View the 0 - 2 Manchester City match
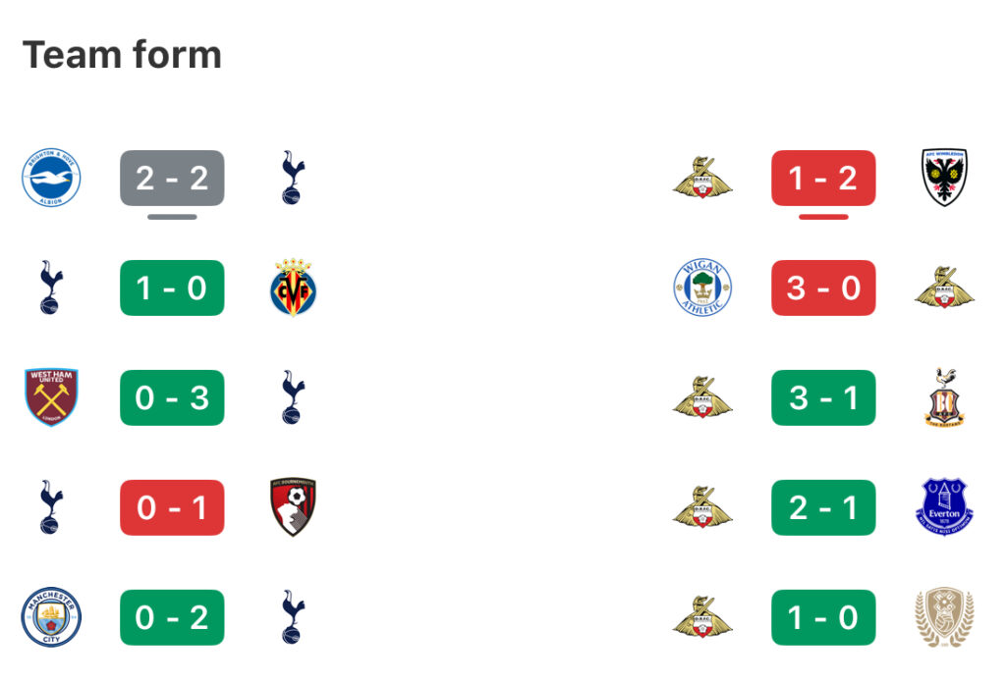The height and width of the screenshot is (683, 1006). (172, 617)
